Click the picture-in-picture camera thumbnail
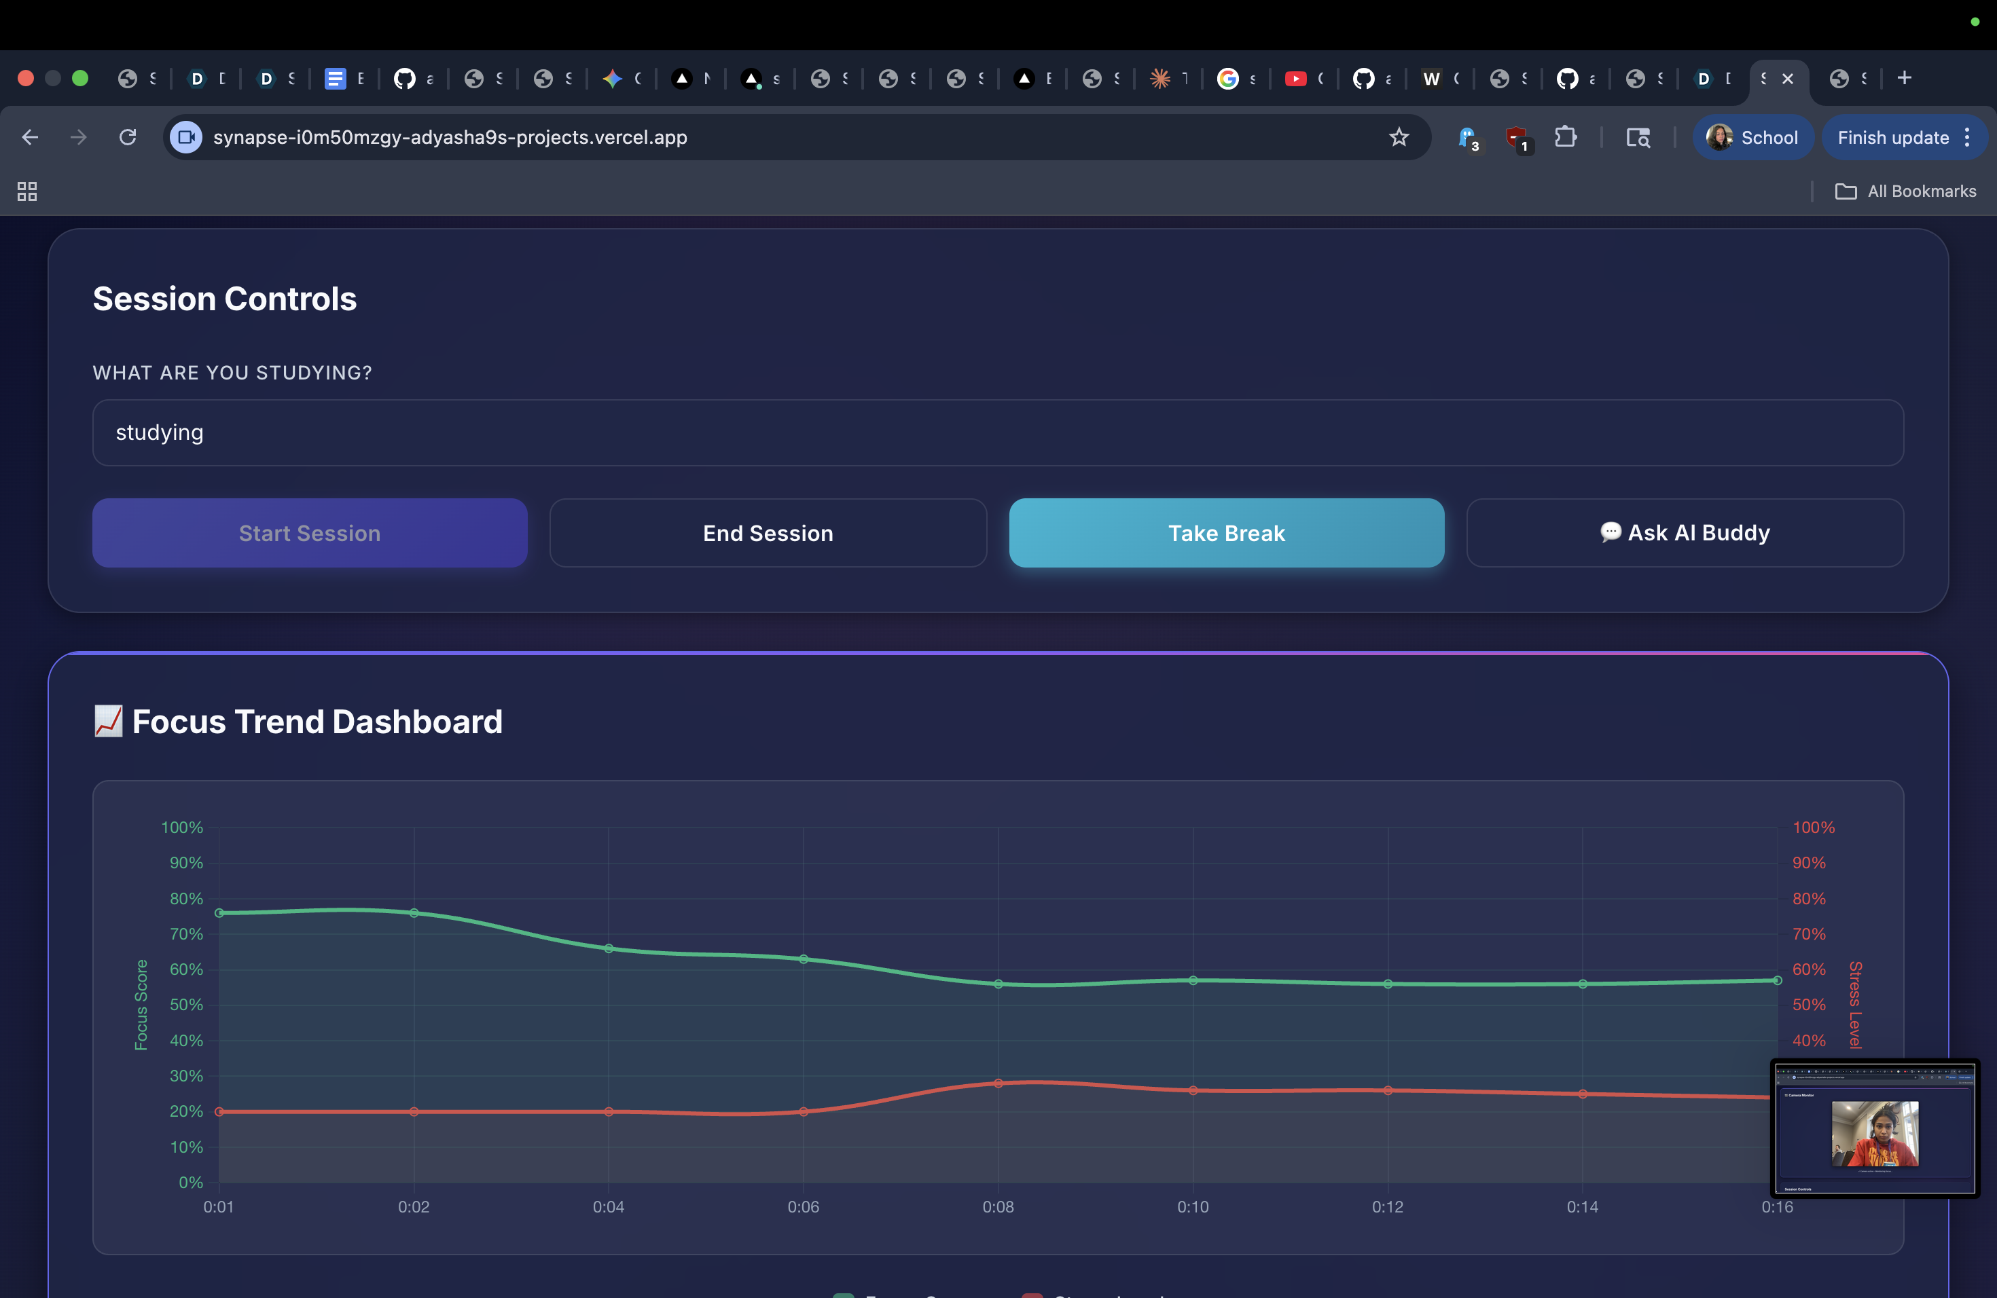Viewport: 1997px width, 1298px height. click(x=1875, y=1128)
